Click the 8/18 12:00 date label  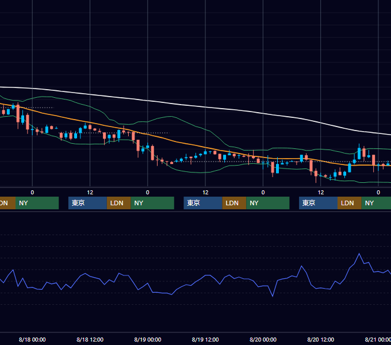click(x=90, y=339)
